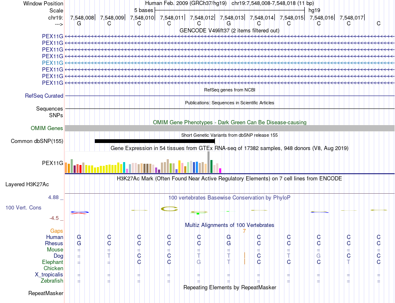395x303 pixels.
Task: Click the 5 bases scale bar
Action: (230, 10)
